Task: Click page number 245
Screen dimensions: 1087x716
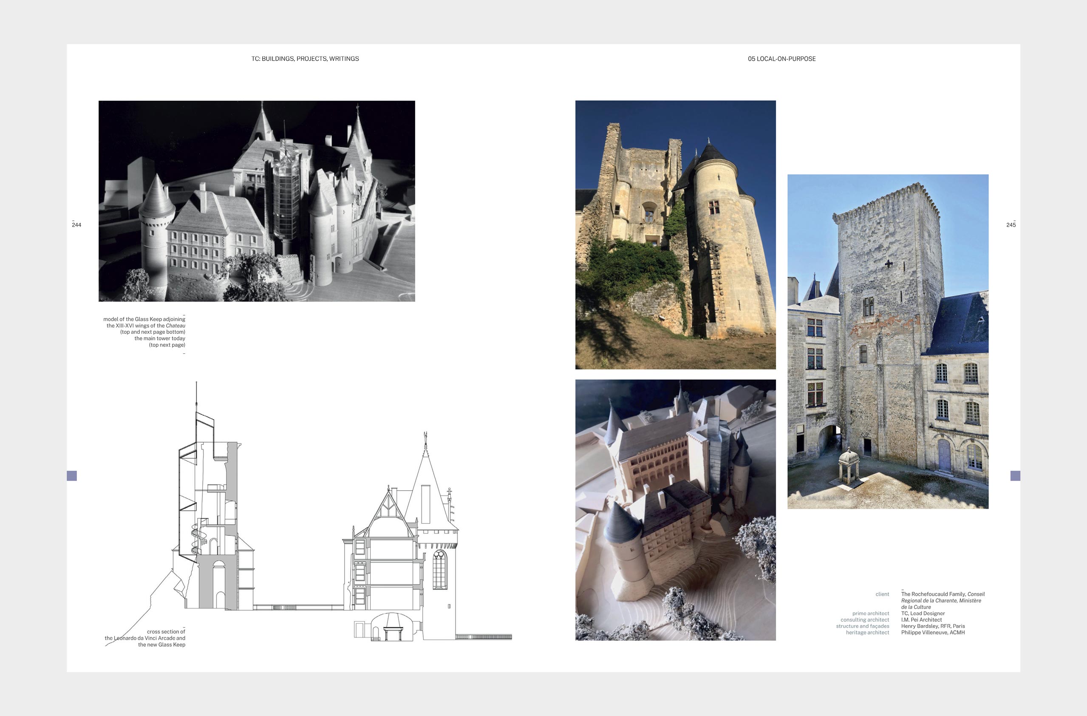Action: click(x=1011, y=225)
